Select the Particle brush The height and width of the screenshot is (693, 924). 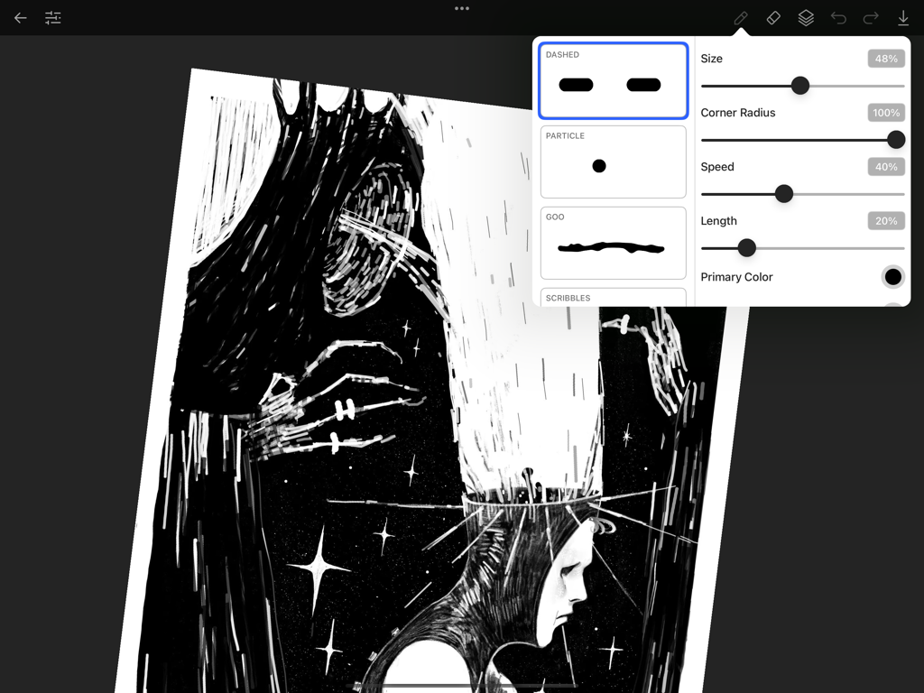click(613, 162)
